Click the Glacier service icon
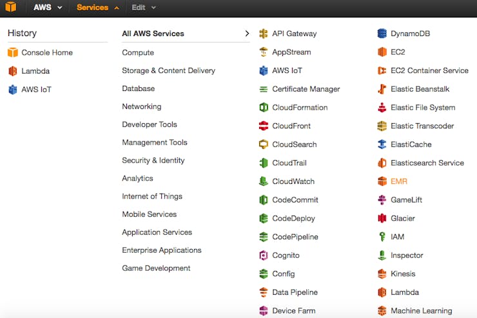 (x=382, y=218)
